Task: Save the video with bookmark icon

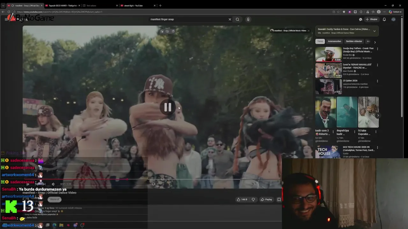Action: (279, 199)
